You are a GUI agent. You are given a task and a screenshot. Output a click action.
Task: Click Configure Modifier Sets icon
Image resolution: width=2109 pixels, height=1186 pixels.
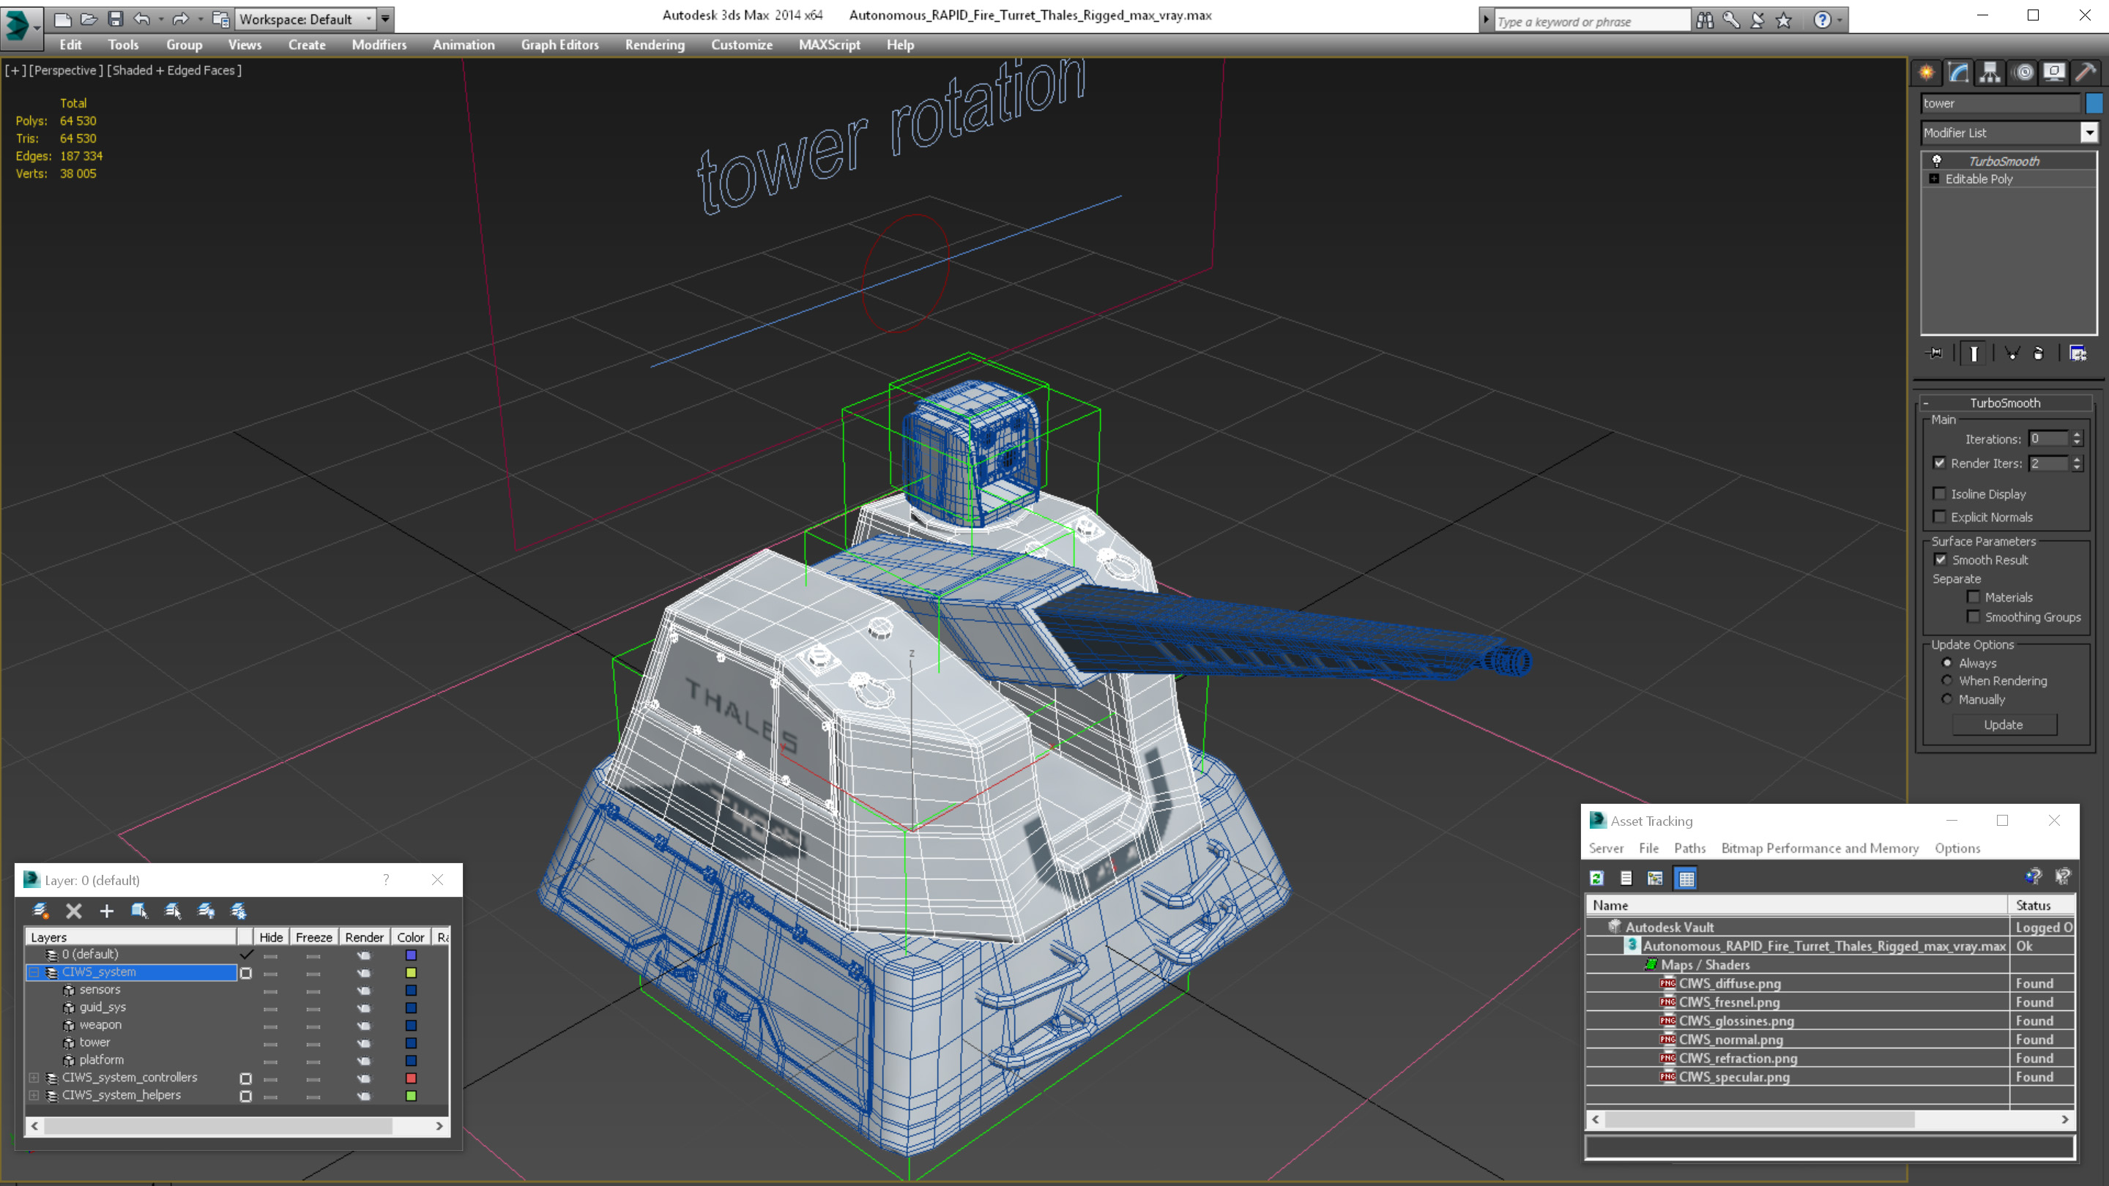[x=2078, y=353]
